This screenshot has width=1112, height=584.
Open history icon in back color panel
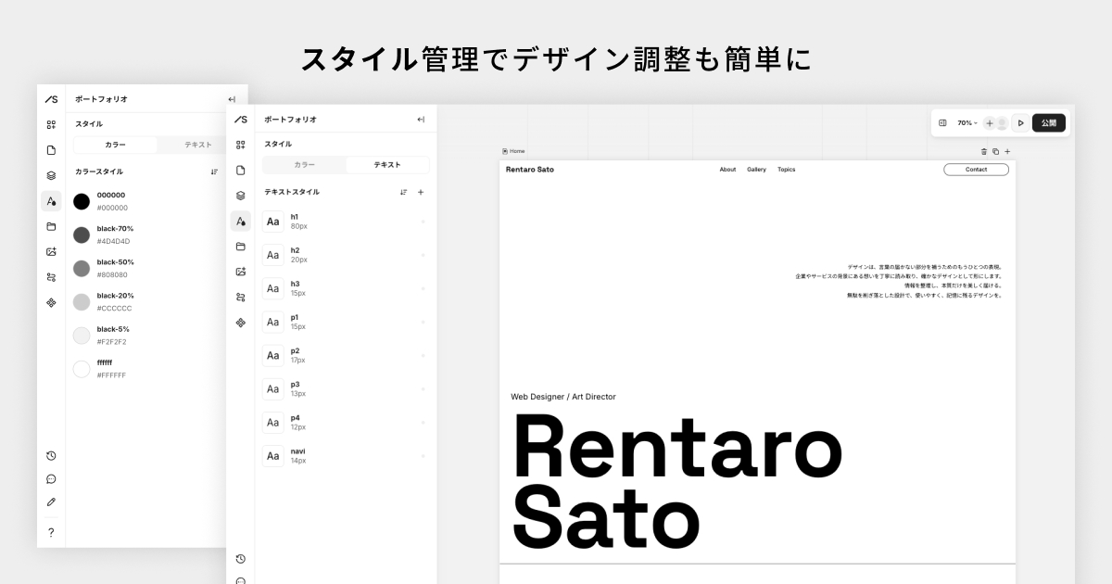[x=51, y=456]
